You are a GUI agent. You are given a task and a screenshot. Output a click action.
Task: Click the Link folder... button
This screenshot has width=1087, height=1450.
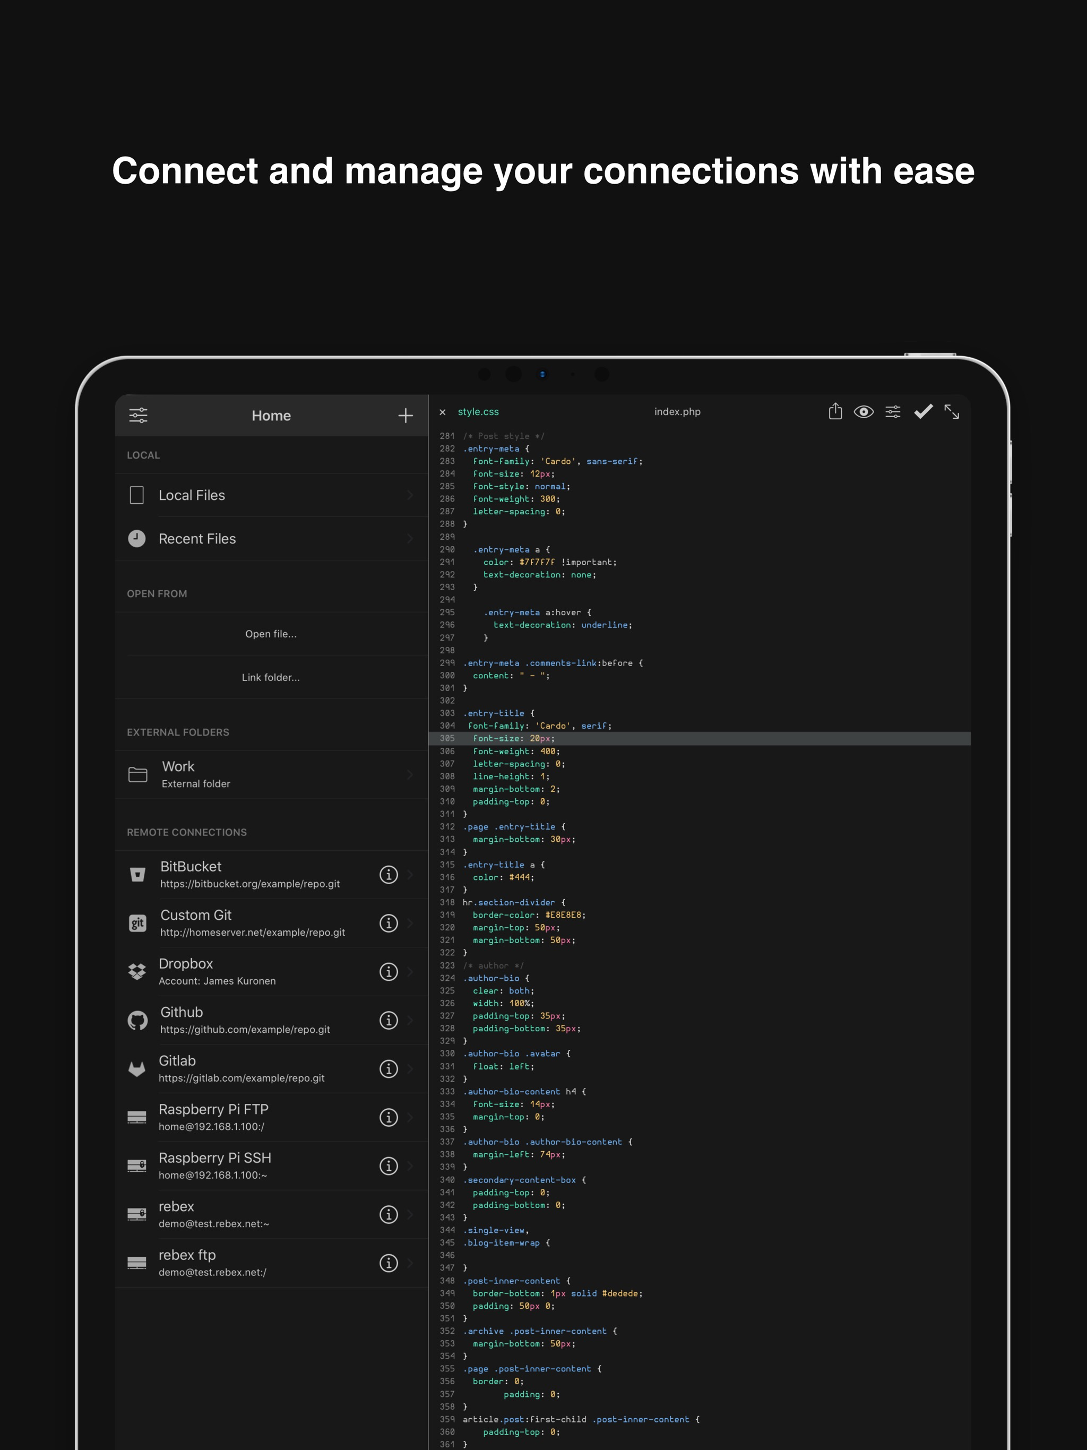tap(271, 677)
